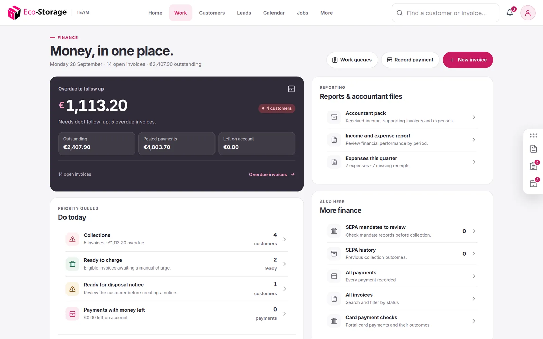Click the SEPA history archive icon
Viewport: 543px width, 339px height.
pyautogui.click(x=334, y=254)
